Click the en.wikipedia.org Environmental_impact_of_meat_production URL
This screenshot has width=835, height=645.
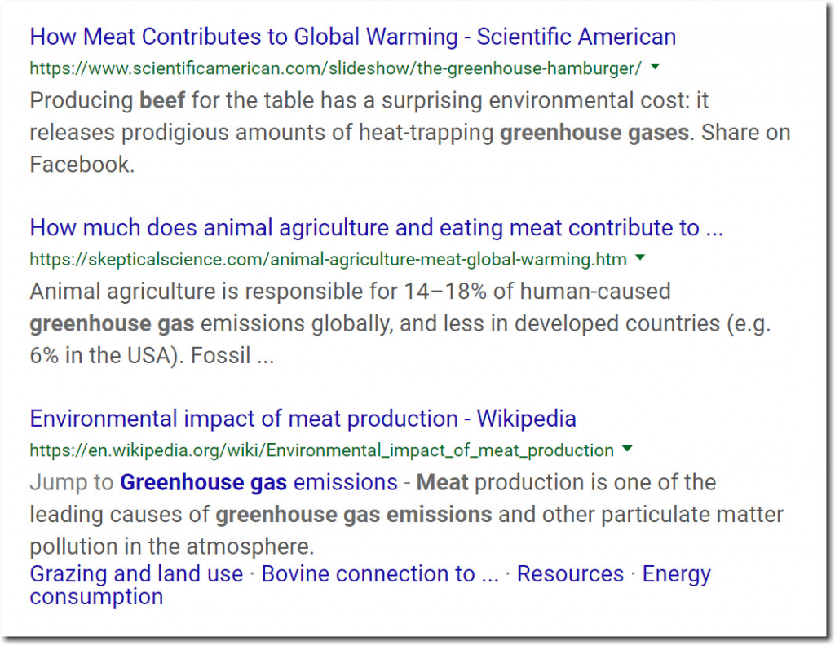pos(321,450)
